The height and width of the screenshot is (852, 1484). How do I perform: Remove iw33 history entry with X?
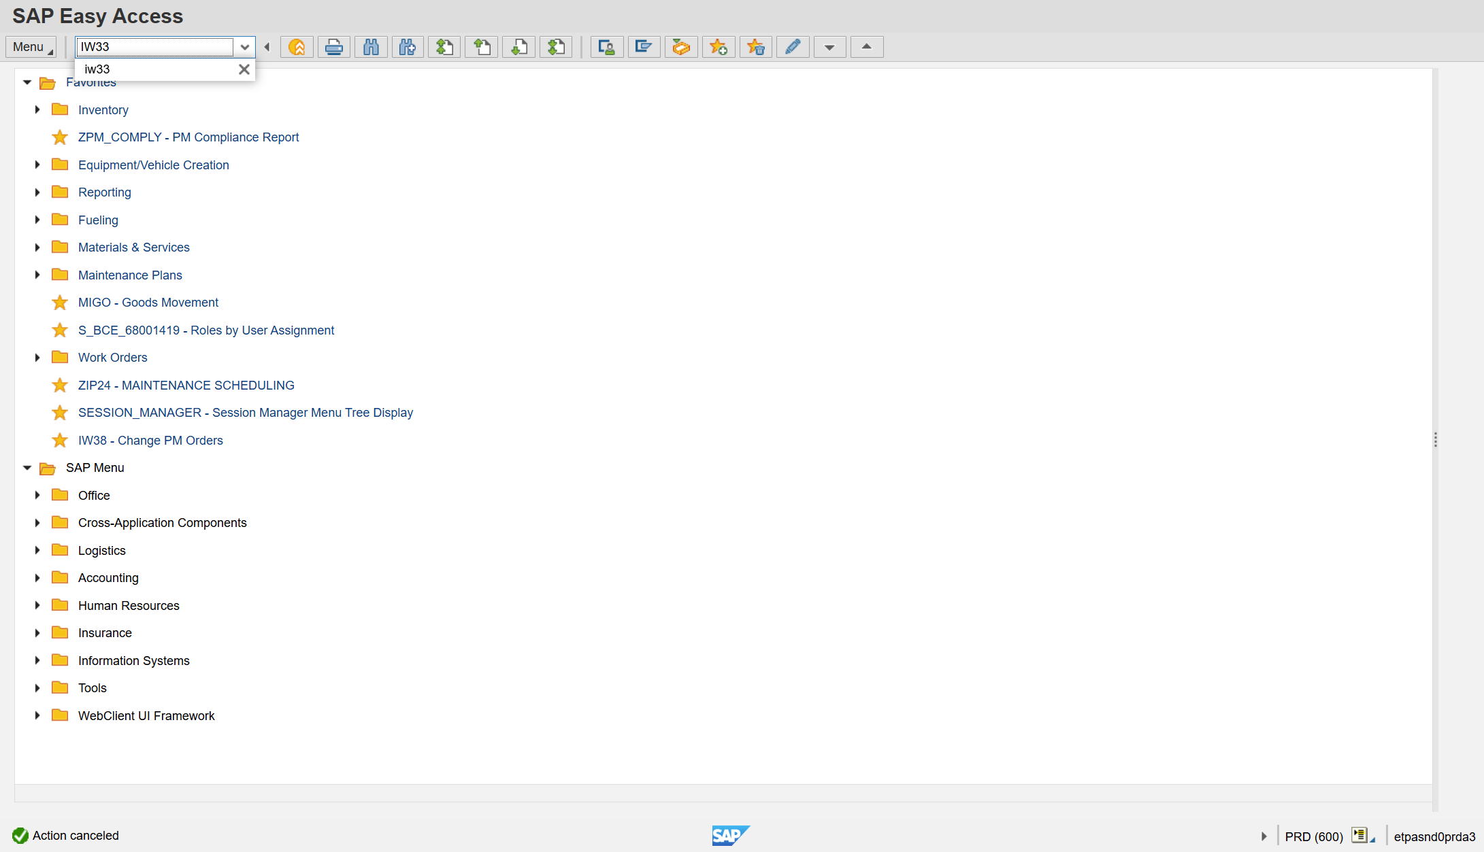click(x=244, y=69)
